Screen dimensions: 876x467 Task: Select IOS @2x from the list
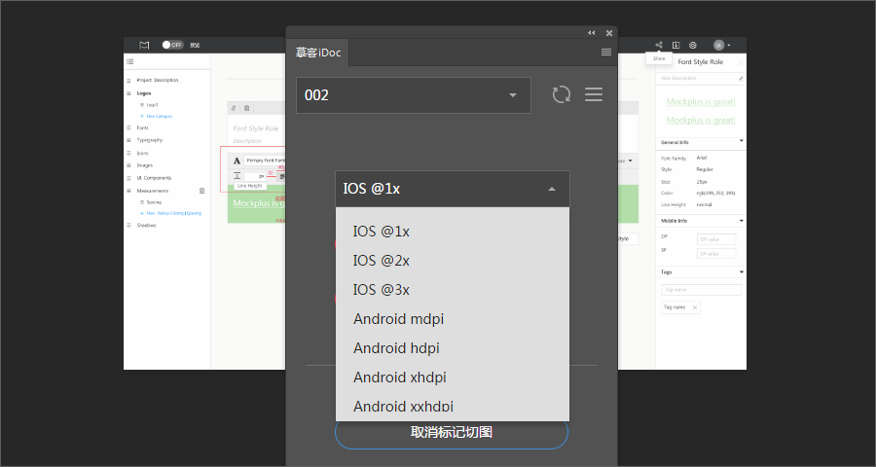(381, 261)
